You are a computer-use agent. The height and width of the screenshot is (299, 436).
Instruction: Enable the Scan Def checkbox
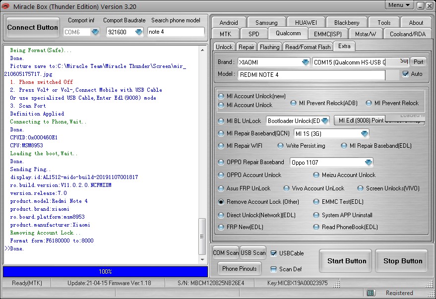pos(274,269)
